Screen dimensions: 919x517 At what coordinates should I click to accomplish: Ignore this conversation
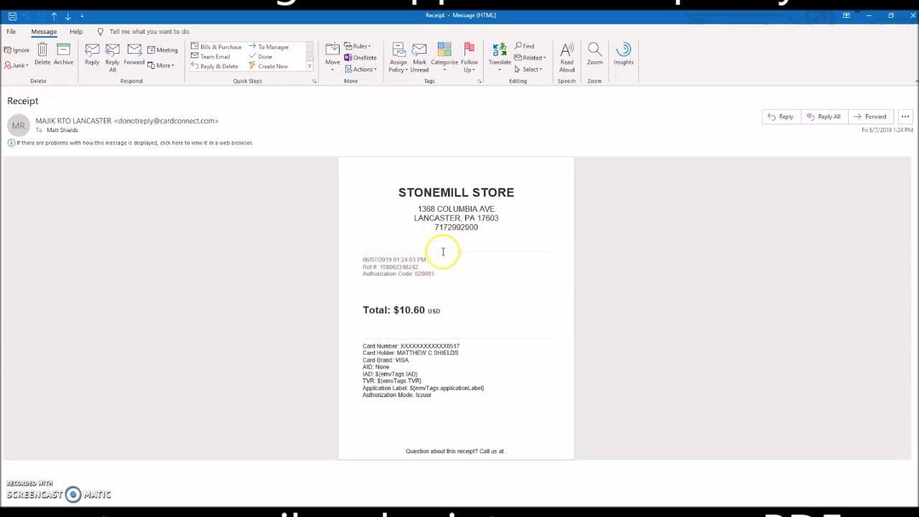click(17, 50)
